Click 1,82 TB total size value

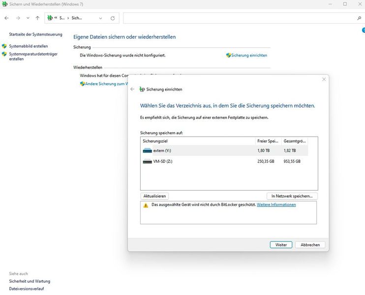click(x=290, y=150)
